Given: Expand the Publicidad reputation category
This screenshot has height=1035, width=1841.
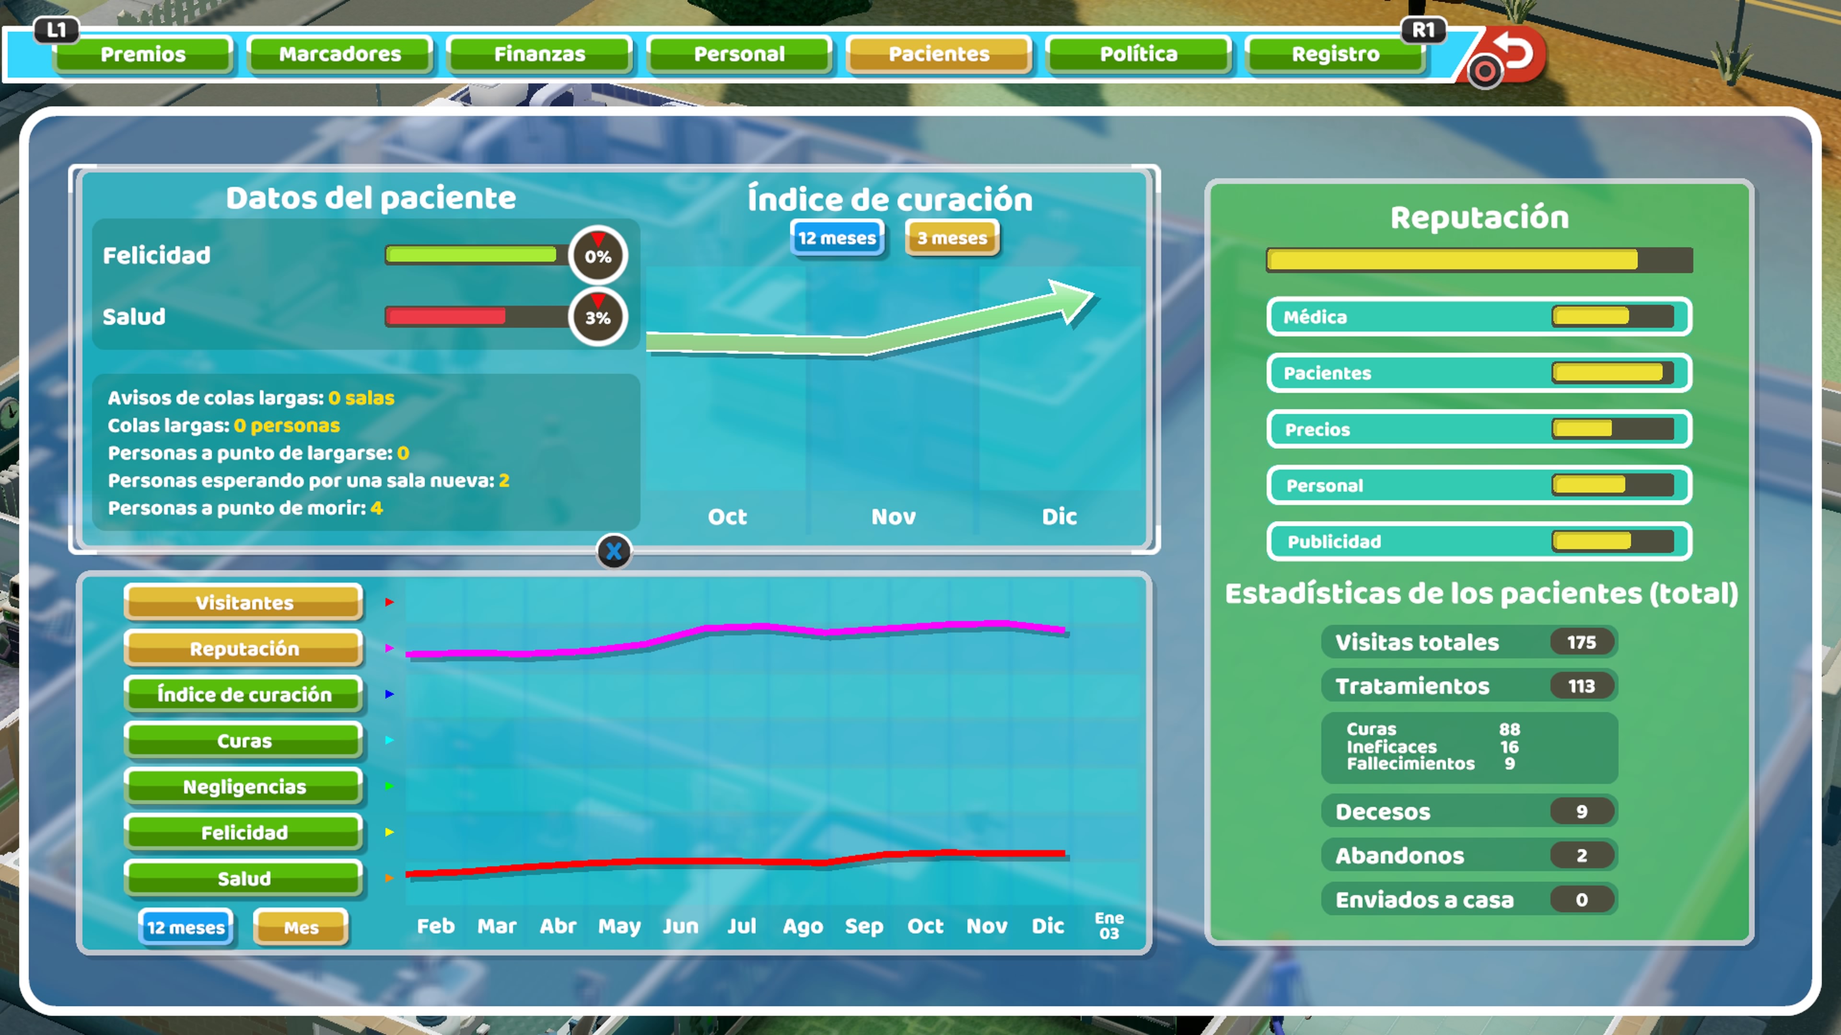Looking at the screenshot, I should click(x=1479, y=541).
